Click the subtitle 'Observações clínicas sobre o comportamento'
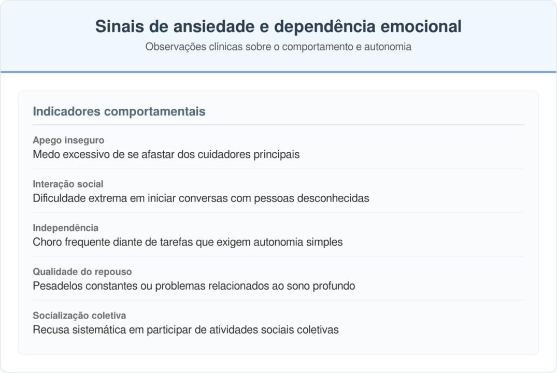557x373 pixels. (x=278, y=47)
